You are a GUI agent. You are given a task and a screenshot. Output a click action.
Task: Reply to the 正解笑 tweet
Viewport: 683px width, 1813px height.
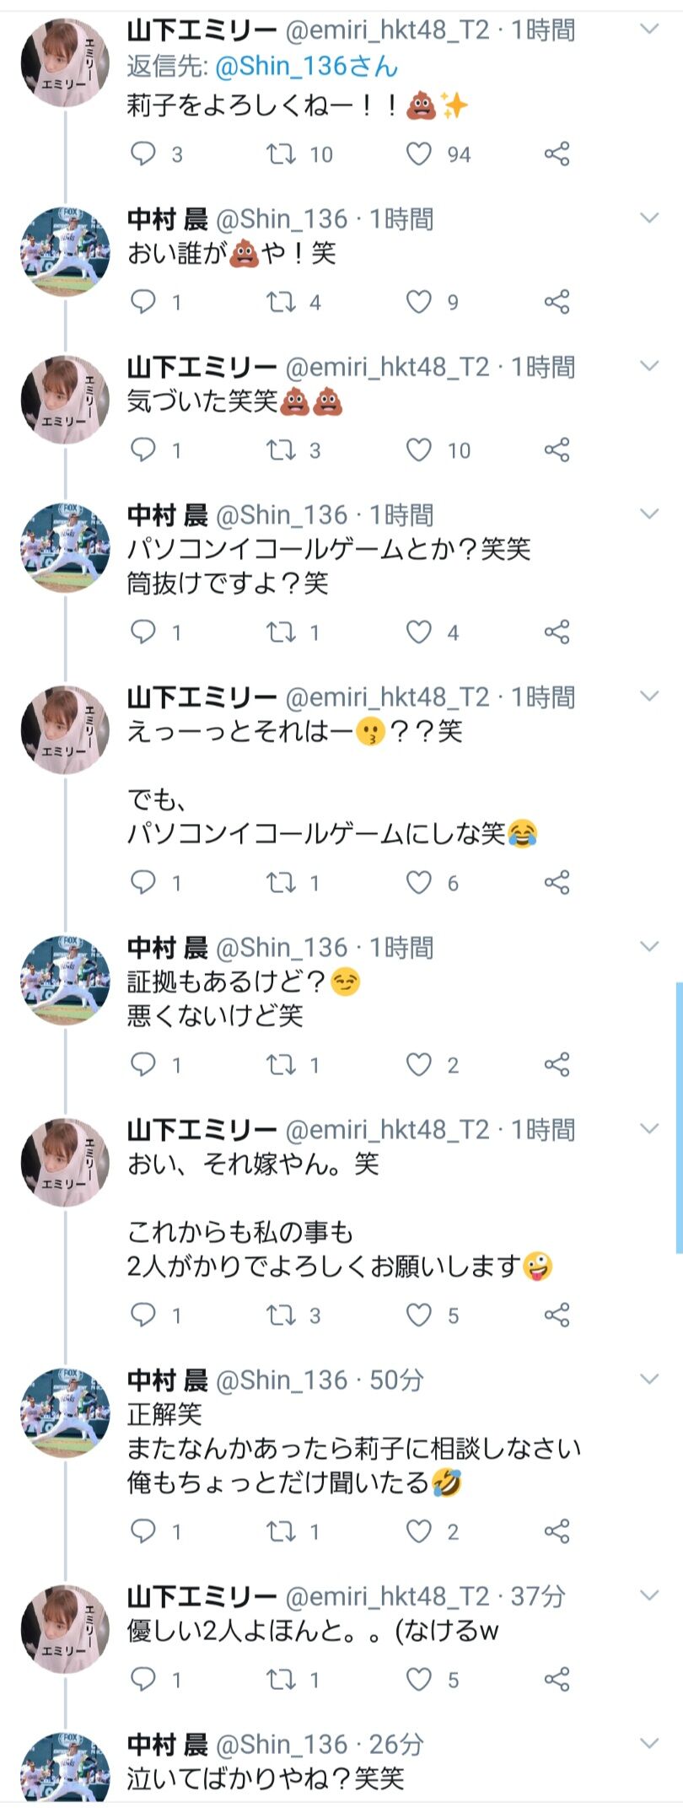[143, 1531]
